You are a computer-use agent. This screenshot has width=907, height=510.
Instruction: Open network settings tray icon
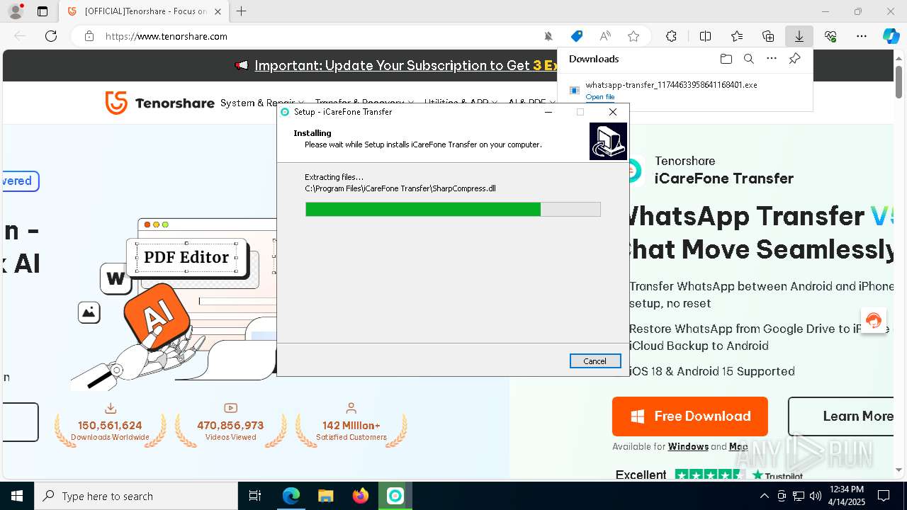tap(799, 496)
